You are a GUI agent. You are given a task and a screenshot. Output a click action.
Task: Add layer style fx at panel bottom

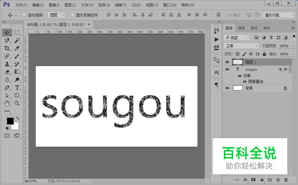pos(245,180)
